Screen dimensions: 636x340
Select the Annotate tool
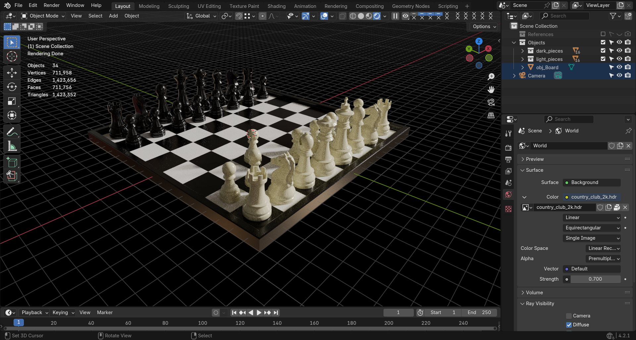click(12, 132)
